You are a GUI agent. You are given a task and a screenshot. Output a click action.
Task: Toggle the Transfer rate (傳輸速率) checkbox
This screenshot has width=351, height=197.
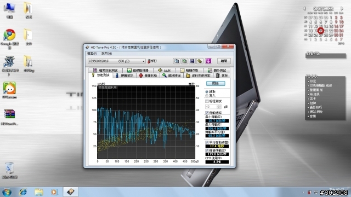click(x=207, y=113)
